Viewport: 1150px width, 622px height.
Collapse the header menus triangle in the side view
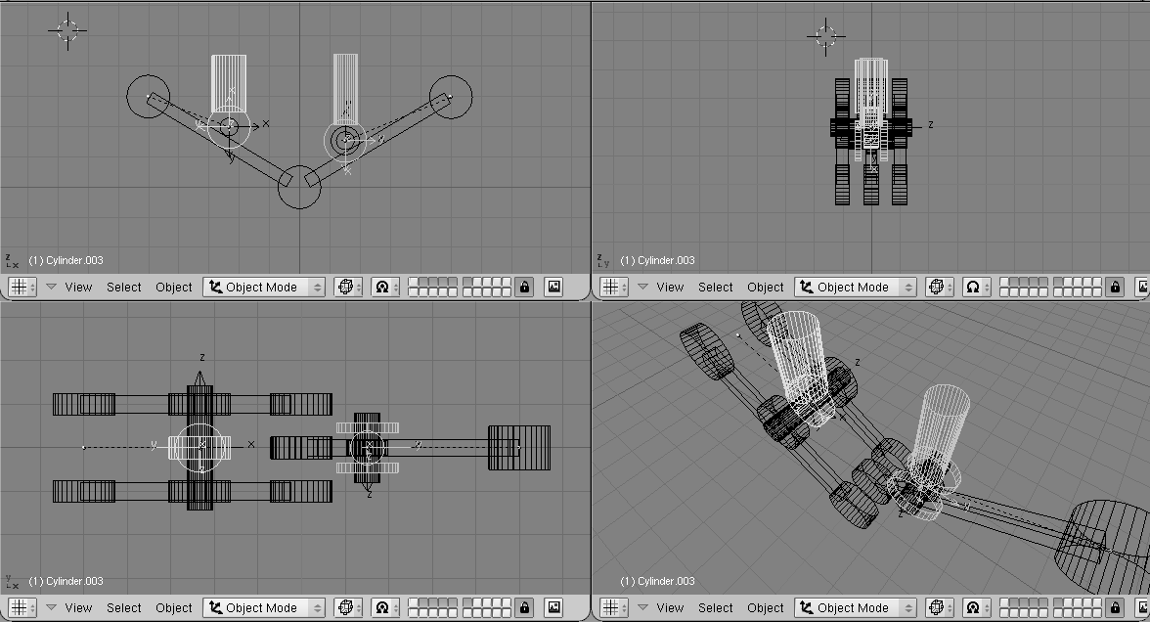pyautogui.click(x=643, y=287)
